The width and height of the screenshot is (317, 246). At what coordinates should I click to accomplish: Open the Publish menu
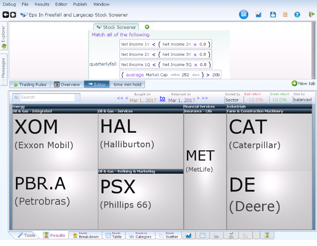pyautogui.click(x=80, y=4)
